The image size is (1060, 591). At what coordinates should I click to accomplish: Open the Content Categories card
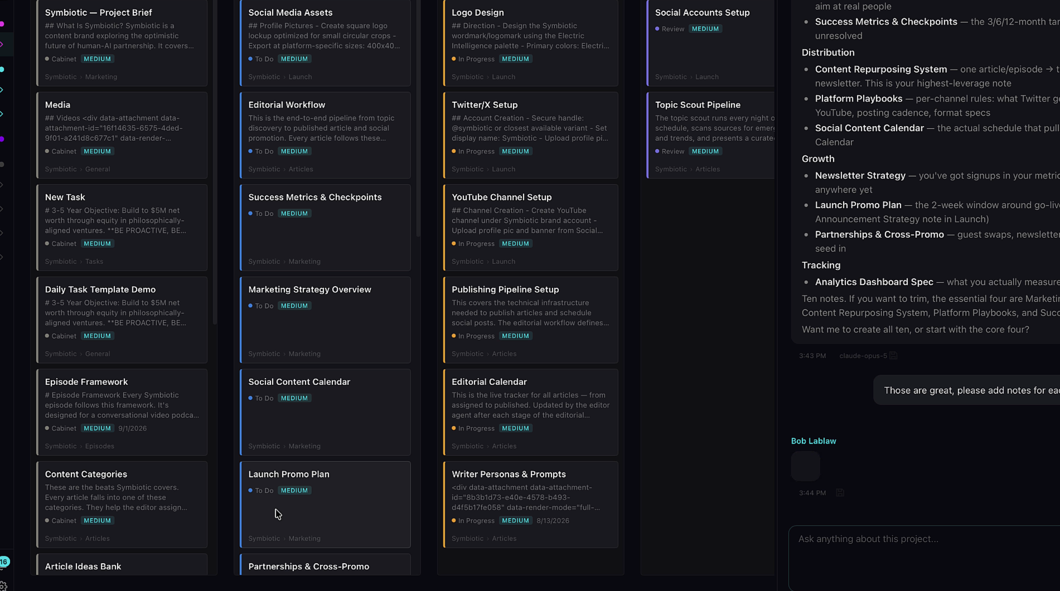tap(122, 504)
